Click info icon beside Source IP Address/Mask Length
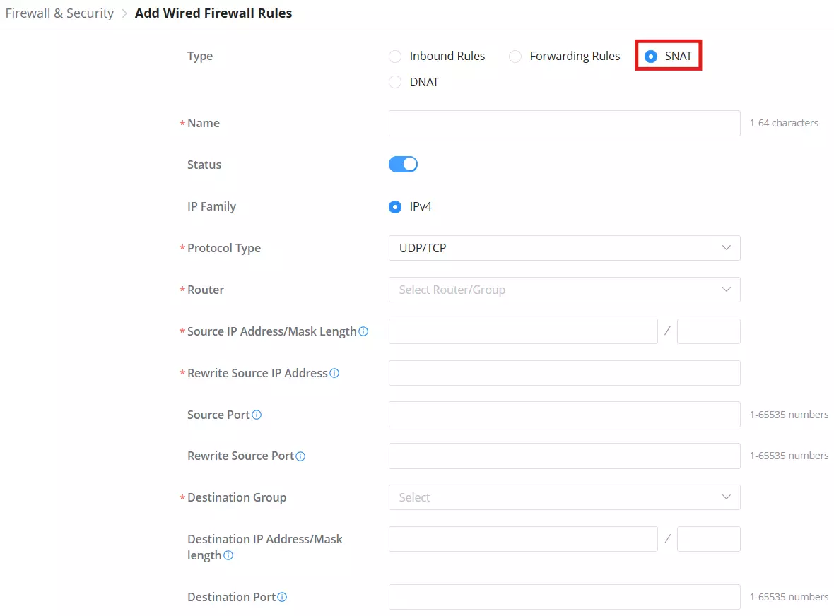 [x=363, y=331]
